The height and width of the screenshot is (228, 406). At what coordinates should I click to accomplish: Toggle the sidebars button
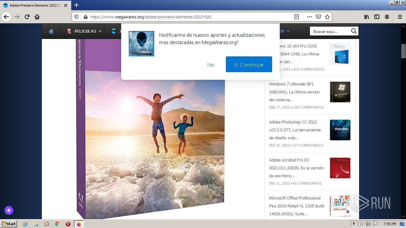[377, 17]
